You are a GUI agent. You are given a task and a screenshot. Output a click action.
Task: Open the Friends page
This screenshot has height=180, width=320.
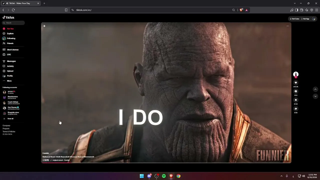coord(8,43)
